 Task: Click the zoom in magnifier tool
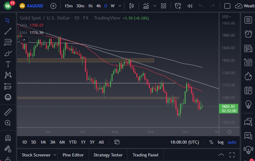pyautogui.click(x=8, y=123)
